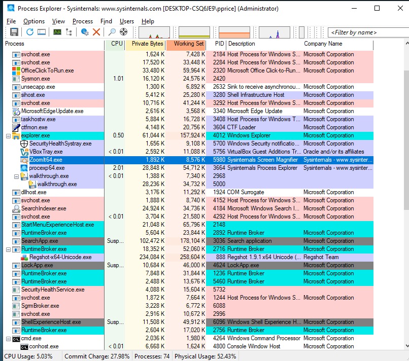Click the ZoomIt64.exe icon
This screenshot has height=361, width=409.
tap(24, 160)
